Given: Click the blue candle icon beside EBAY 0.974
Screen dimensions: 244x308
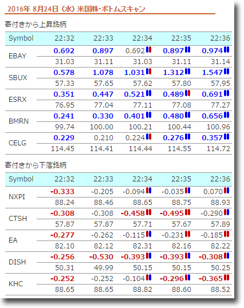Looking at the screenshot, I should click(226, 50).
